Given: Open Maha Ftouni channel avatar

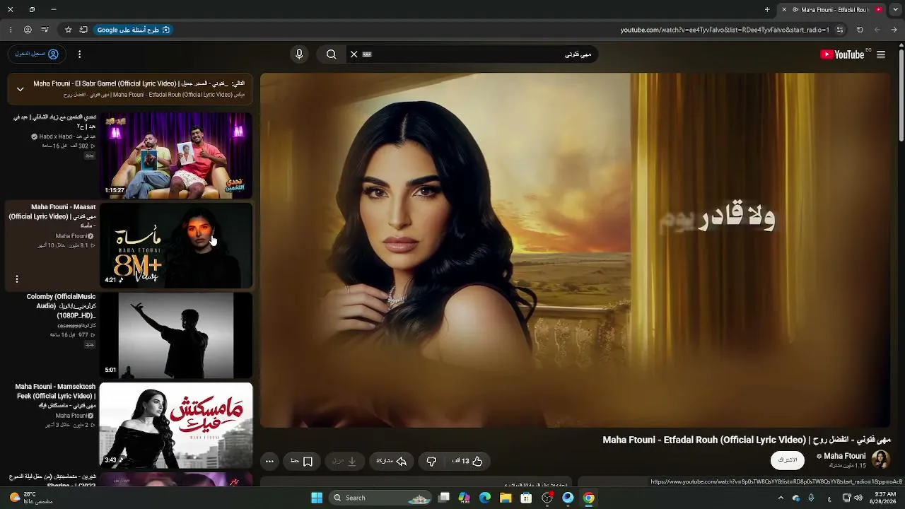Looking at the screenshot, I should click(881, 460).
